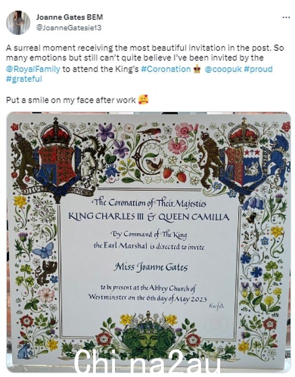Open the @coopuk mention
Image resolution: width=295 pixels, height=377 pixels.
(223, 69)
